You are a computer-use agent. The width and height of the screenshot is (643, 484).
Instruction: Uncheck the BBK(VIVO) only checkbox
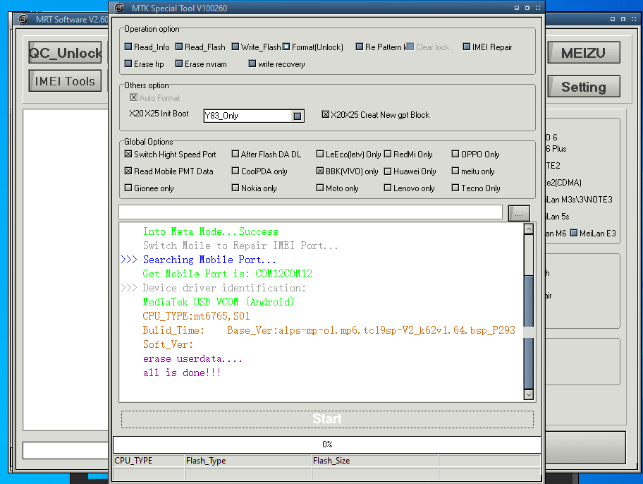320,171
